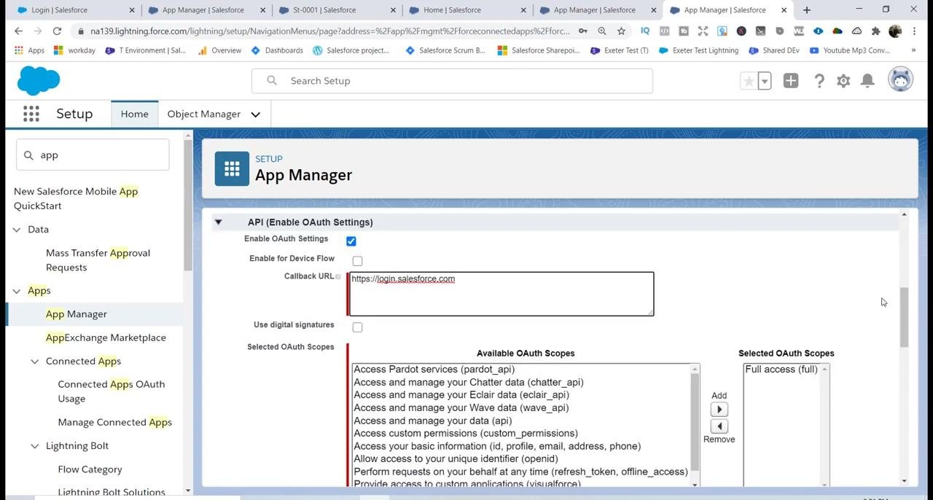933x500 pixels.
Task: Switch to the Object Manager tab
Action: point(204,114)
